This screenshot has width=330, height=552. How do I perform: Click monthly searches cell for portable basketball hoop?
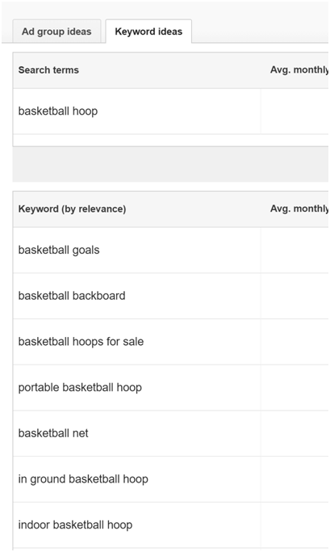[x=294, y=388]
